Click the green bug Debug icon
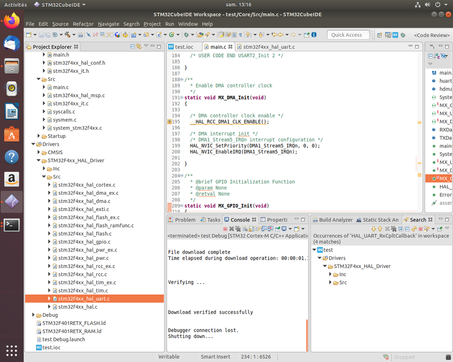The image size is (453, 362). coord(186,35)
